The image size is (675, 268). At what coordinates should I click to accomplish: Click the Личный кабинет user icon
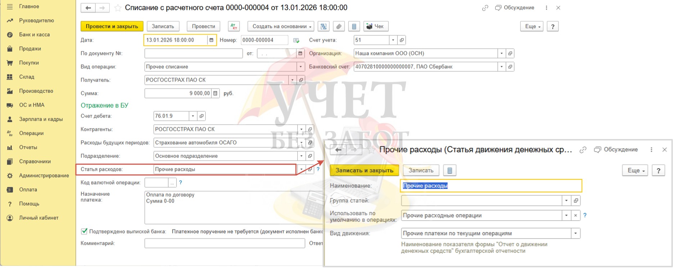pyautogui.click(x=10, y=218)
